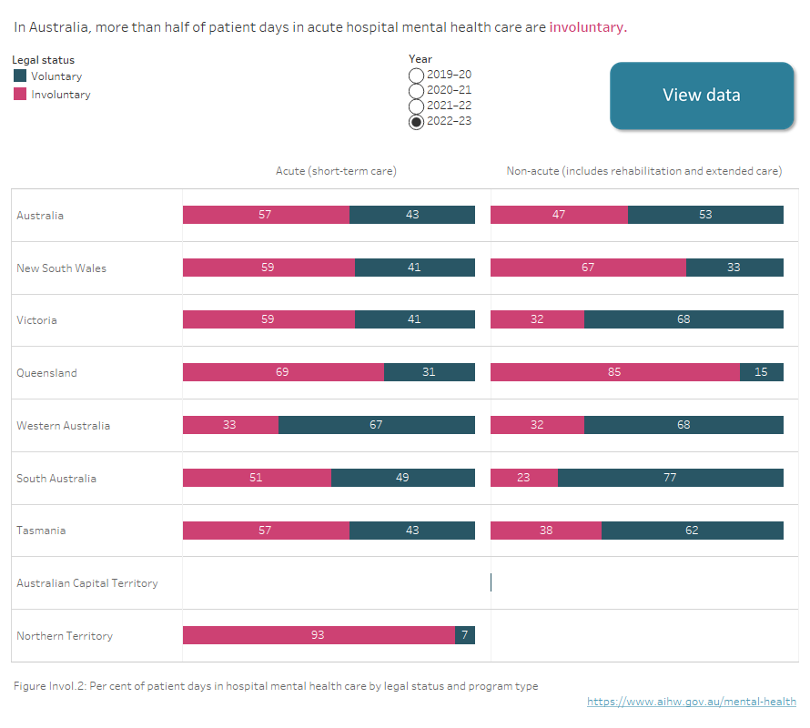This screenshot has height=728, width=810.
Task: Open the aihw.gov.au mental-health link
Action: [x=692, y=702]
